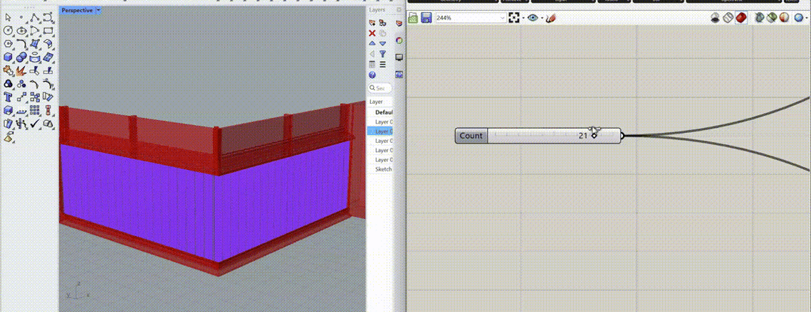811x312 pixels.
Task: Click the Perspective viewport title tab
Action: [x=77, y=11]
